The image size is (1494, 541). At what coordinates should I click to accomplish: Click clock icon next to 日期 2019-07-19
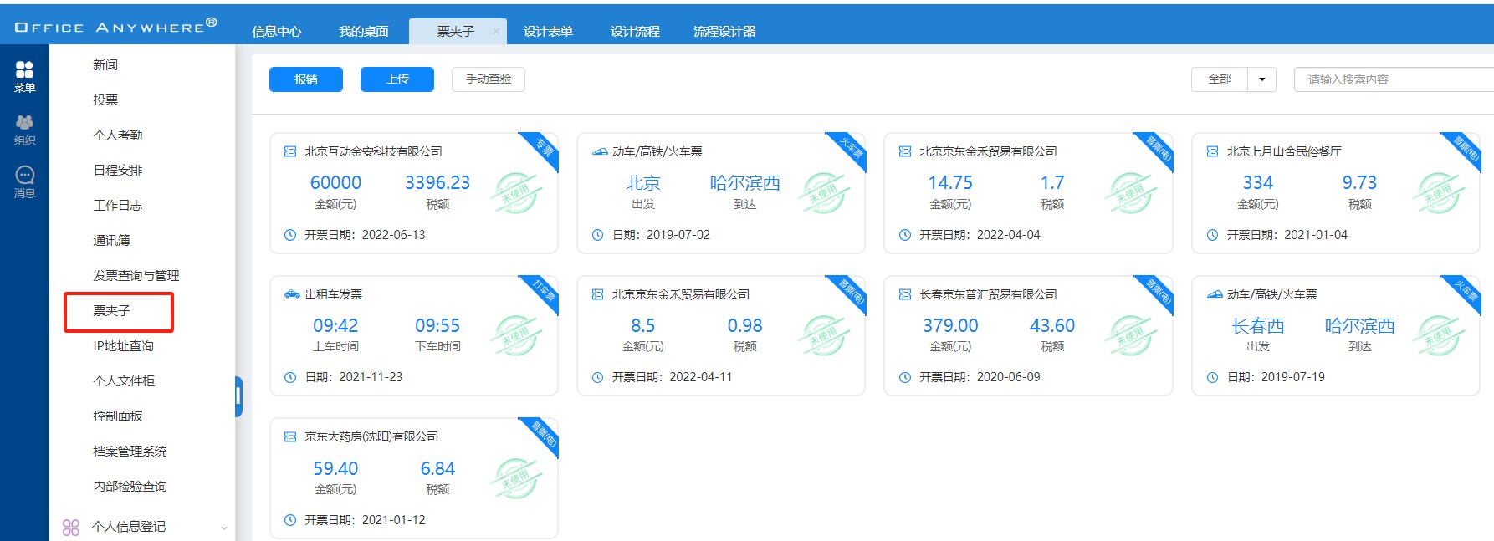tap(1212, 377)
